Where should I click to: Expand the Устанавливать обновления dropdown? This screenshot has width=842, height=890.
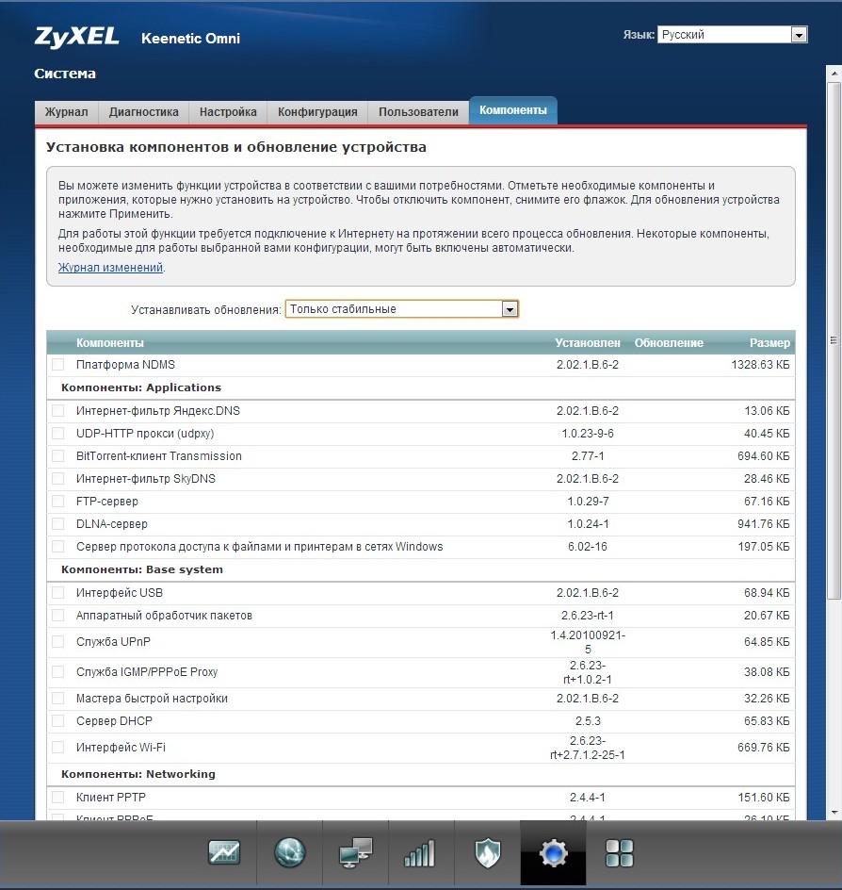(x=401, y=309)
